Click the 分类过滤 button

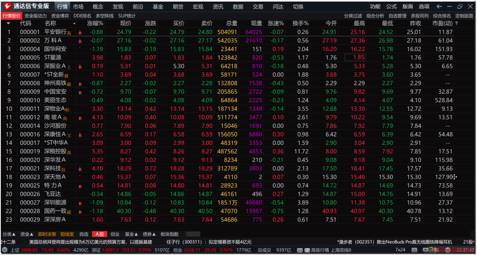(x=353, y=16)
